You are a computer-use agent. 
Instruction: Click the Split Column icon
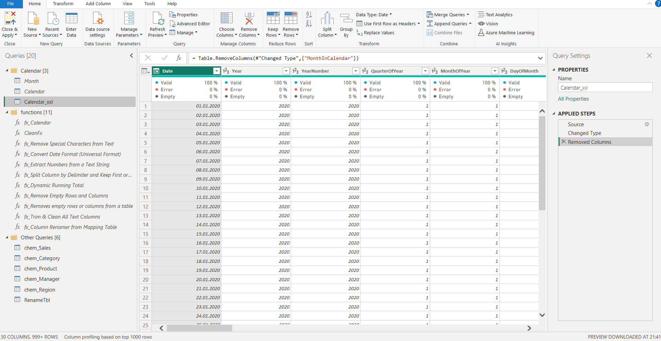327,18
